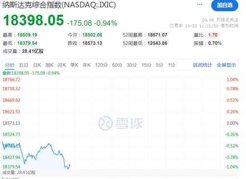Open the three-dot more options menu
246x179 pixels.
(x=200, y=4)
